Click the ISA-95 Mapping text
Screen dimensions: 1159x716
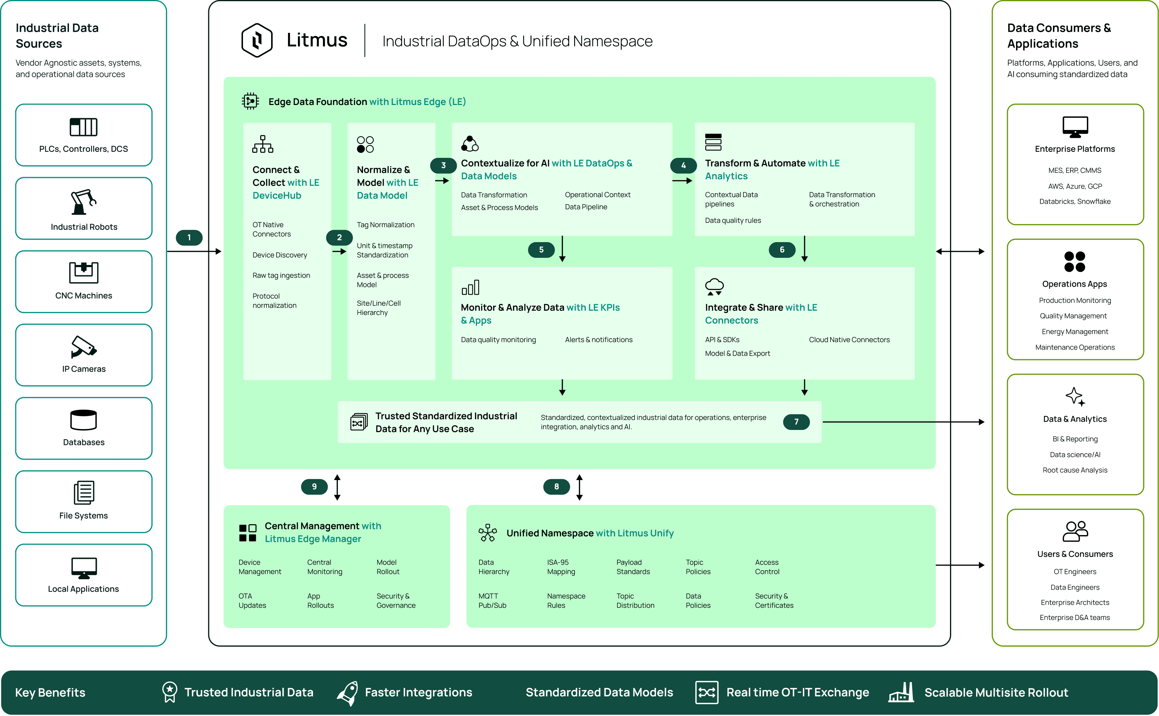[x=561, y=567]
